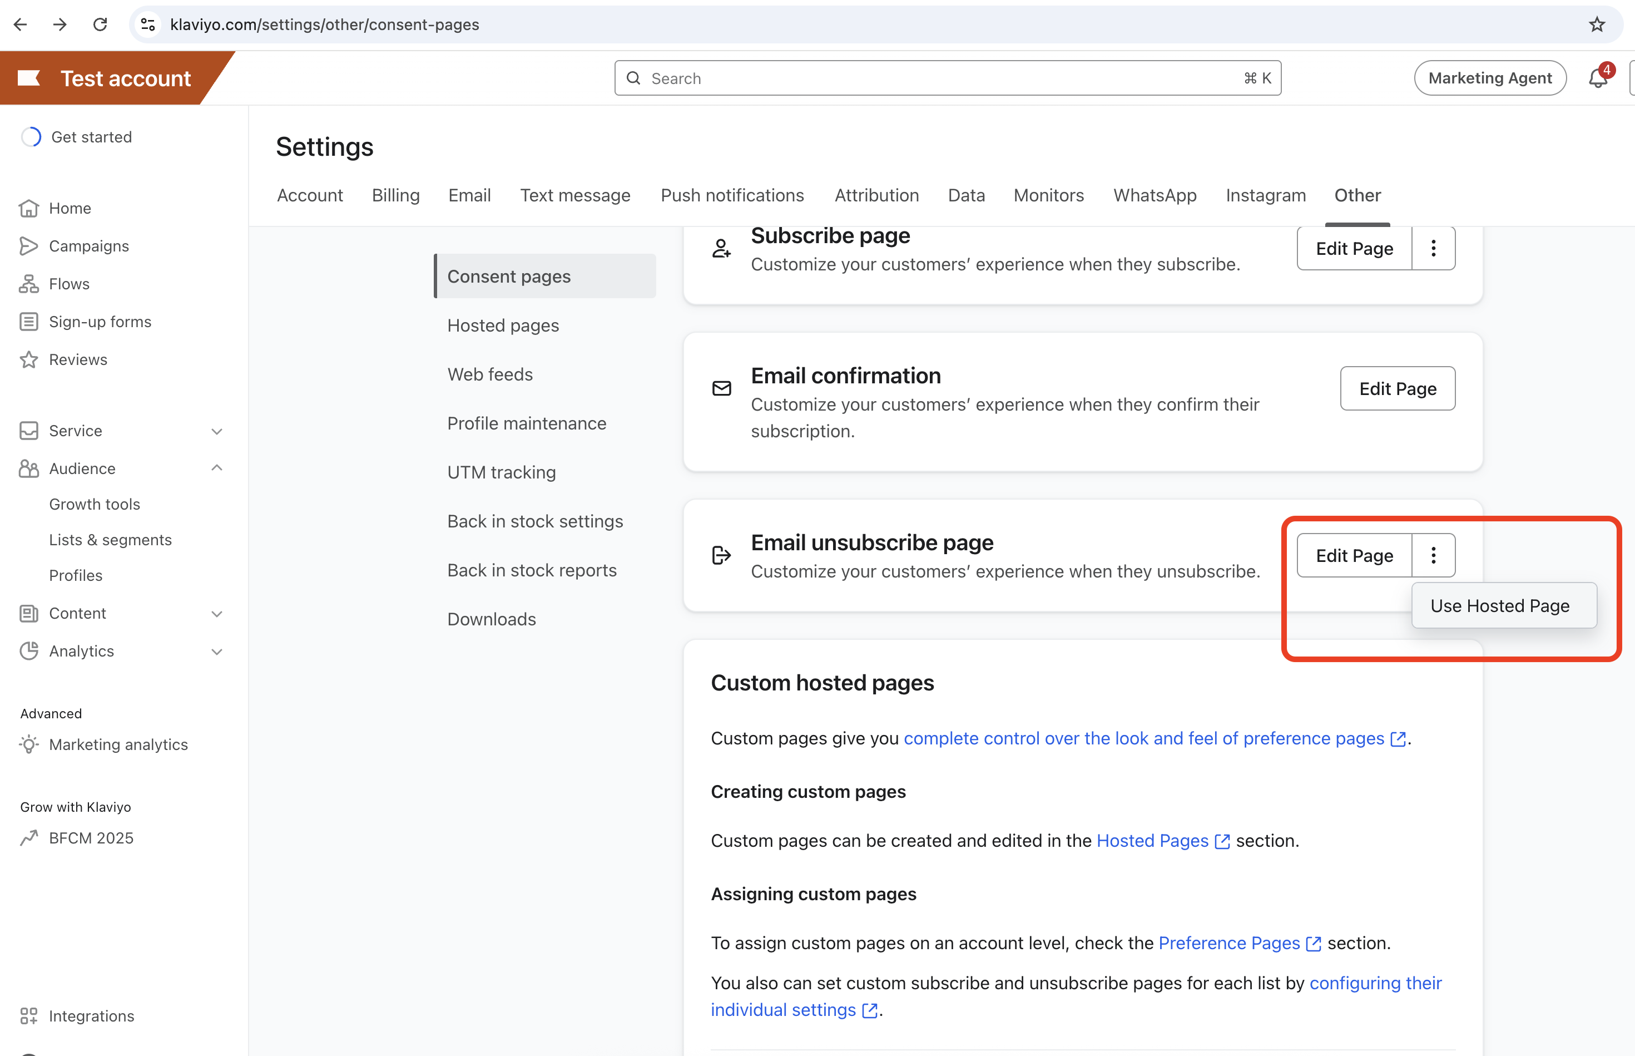Switch to the Other settings tab
1635x1056 pixels.
(1357, 195)
